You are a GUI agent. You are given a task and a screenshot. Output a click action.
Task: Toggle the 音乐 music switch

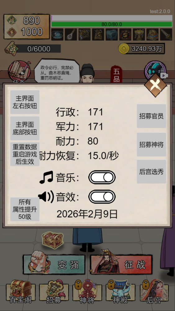click(102, 177)
